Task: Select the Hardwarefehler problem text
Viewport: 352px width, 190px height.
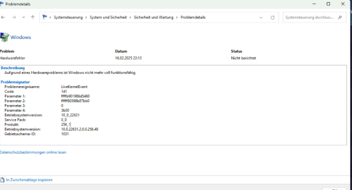Action: click(12, 58)
